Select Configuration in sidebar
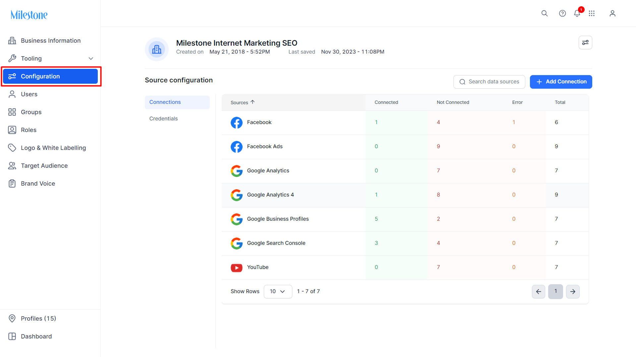This screenshot has height=357, width=636. [50, 76]
